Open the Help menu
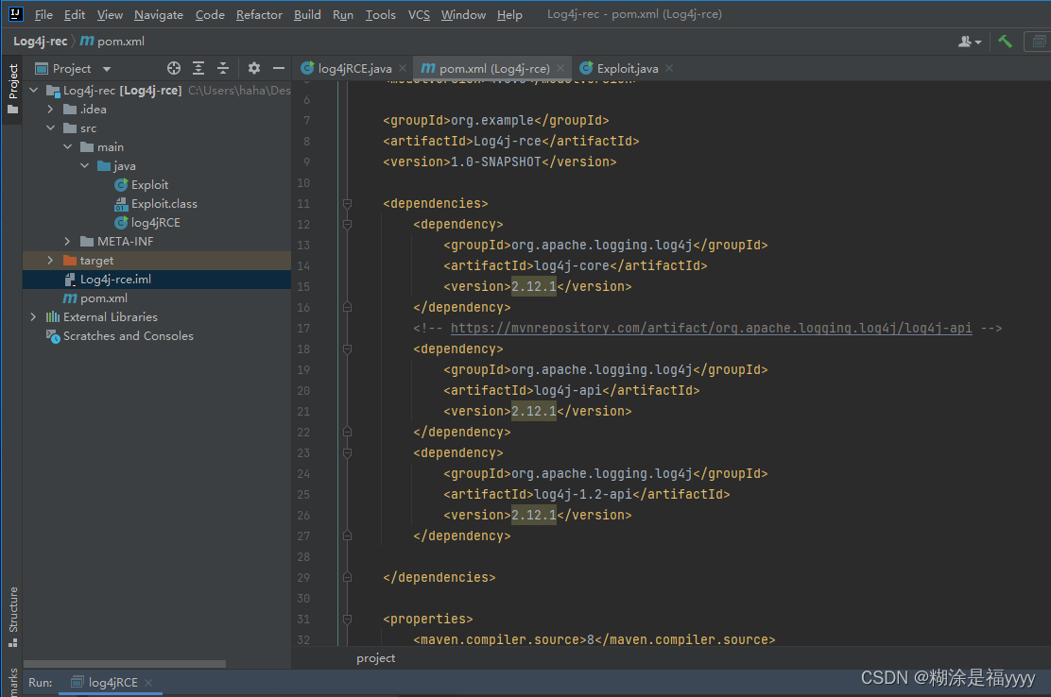This screenshot has width=1051, height=697. click(x=509, y=14)
